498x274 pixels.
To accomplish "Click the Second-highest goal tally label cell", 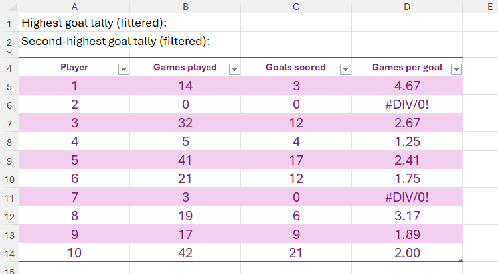I will 116,41.
